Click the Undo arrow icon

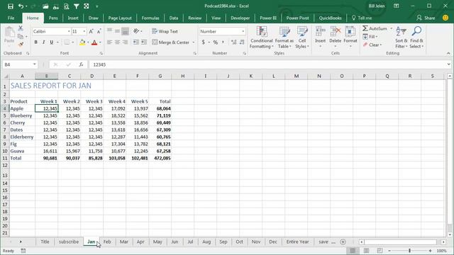coord(21,6)
